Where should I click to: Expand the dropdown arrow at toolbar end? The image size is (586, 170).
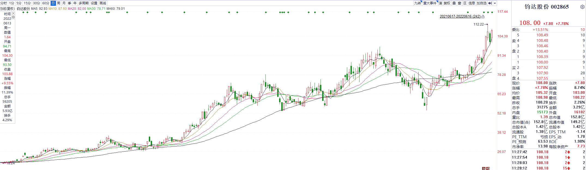[x=495, y=3]
